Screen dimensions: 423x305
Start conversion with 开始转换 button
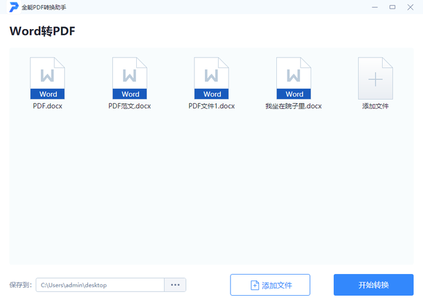click(373, 285)
